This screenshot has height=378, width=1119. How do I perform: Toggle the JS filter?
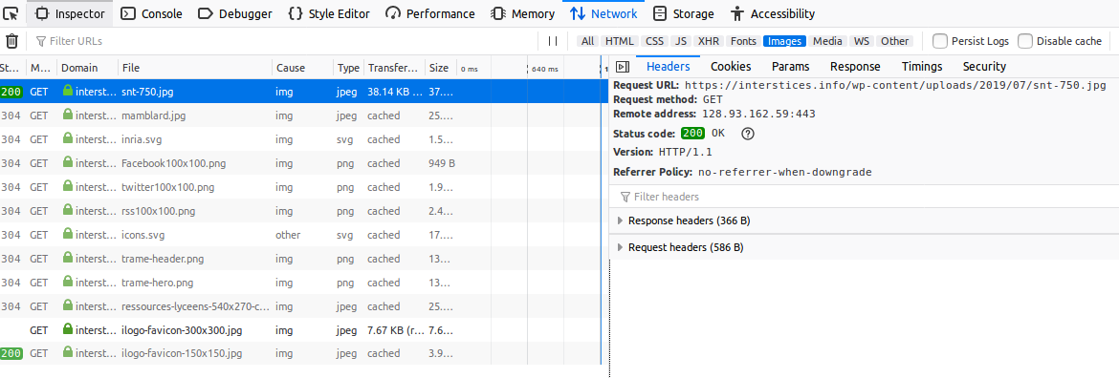[x=682, y=41]
